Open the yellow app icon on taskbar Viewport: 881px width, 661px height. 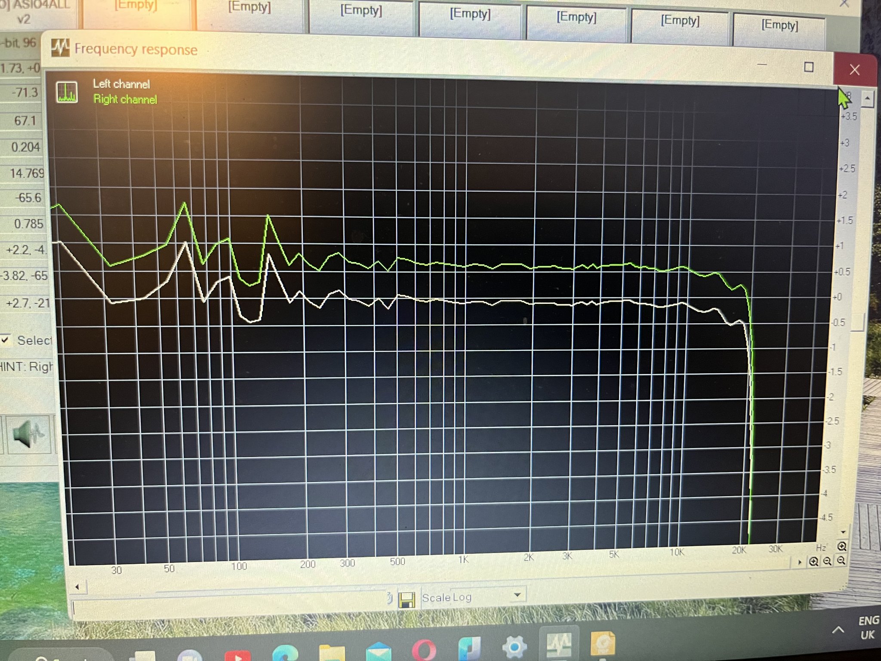tap(603, 644)
